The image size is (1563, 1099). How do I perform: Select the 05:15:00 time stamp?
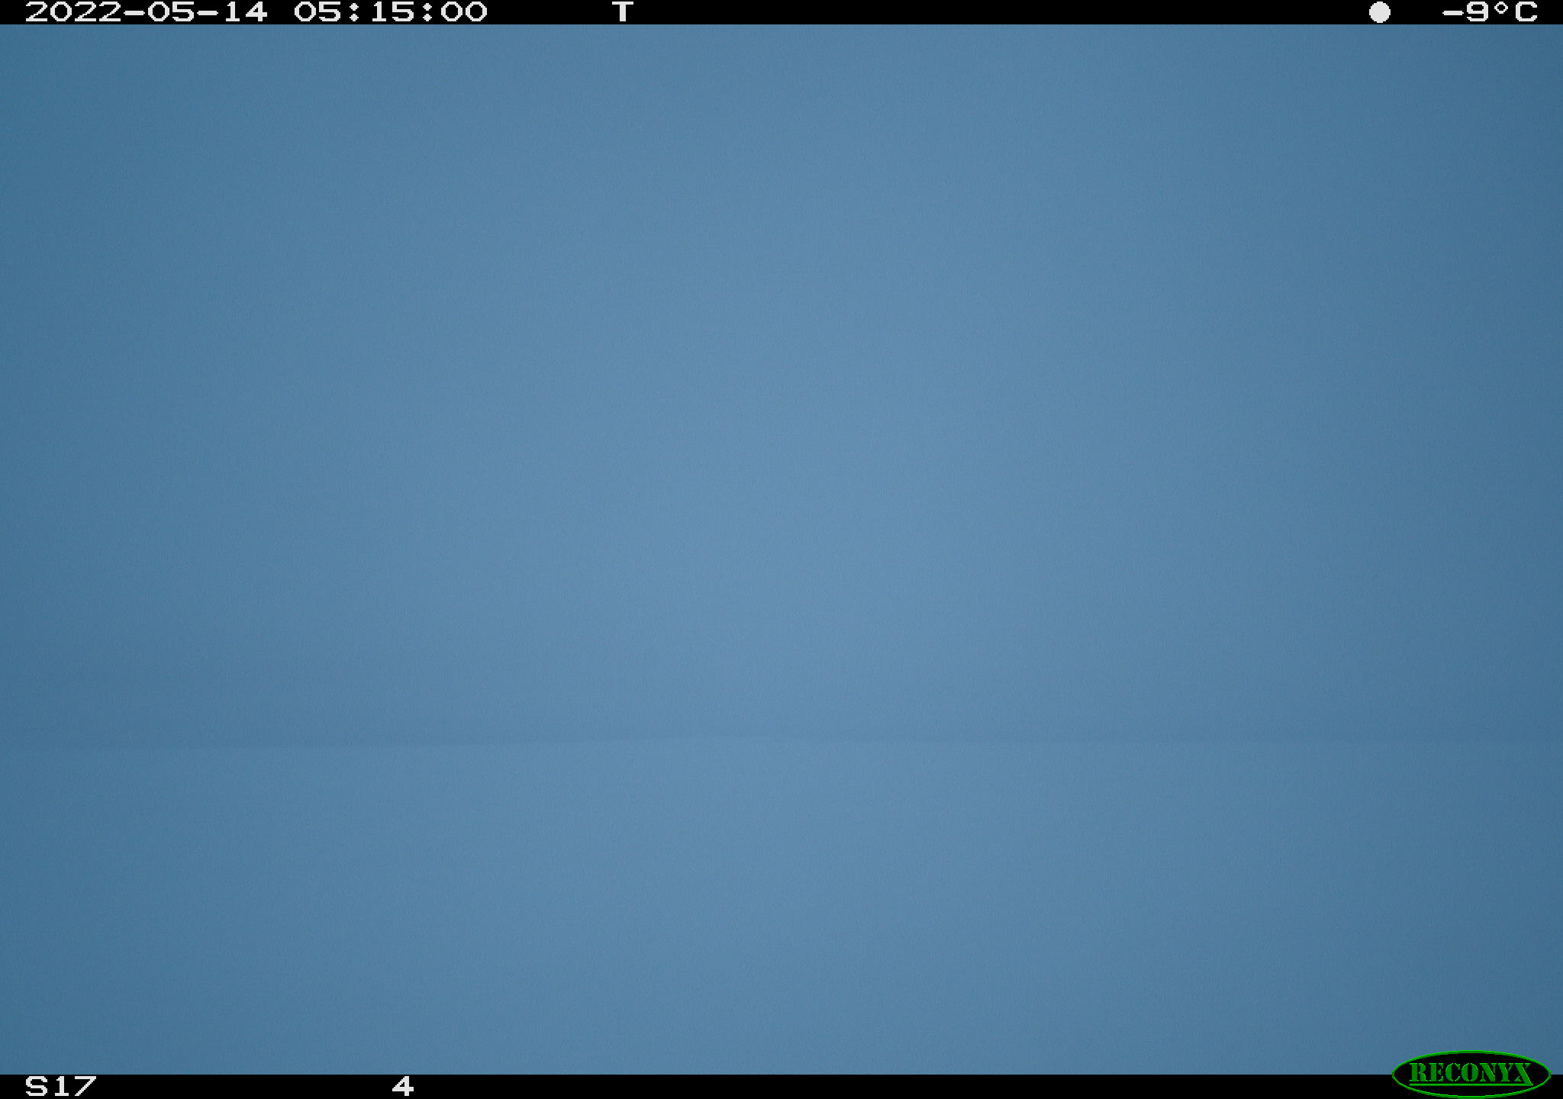(x=390, y=12)
